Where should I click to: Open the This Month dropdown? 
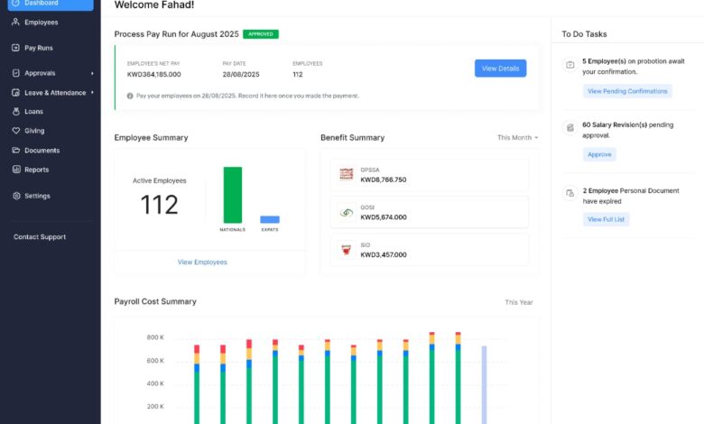pos(517,138)
